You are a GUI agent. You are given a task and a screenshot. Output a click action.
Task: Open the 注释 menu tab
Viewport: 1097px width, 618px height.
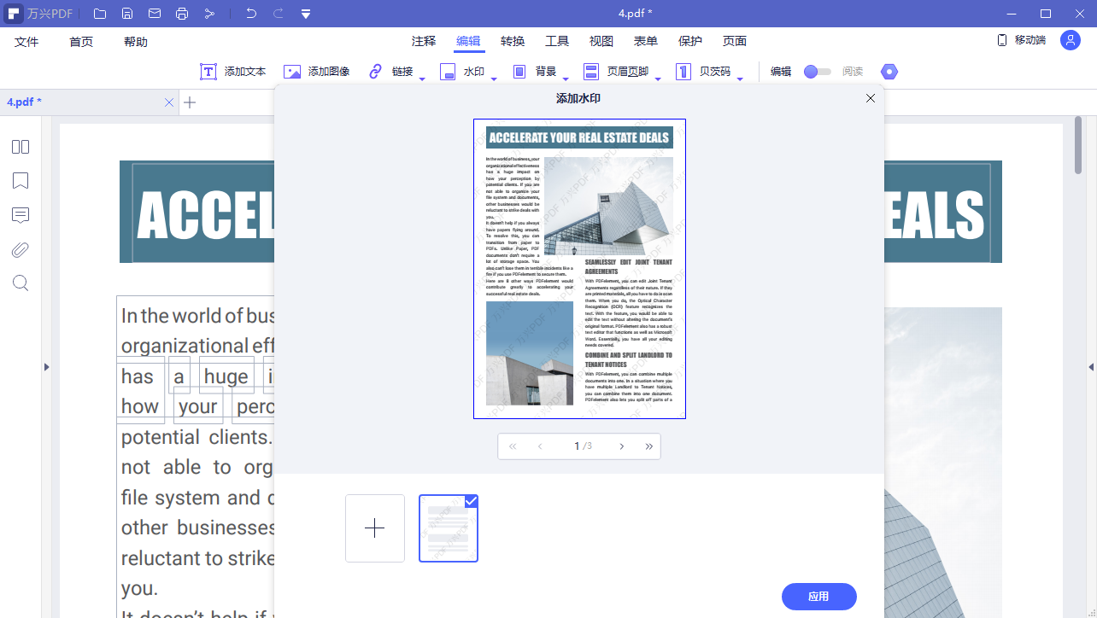pyautogui.click(x=424, y=41)
